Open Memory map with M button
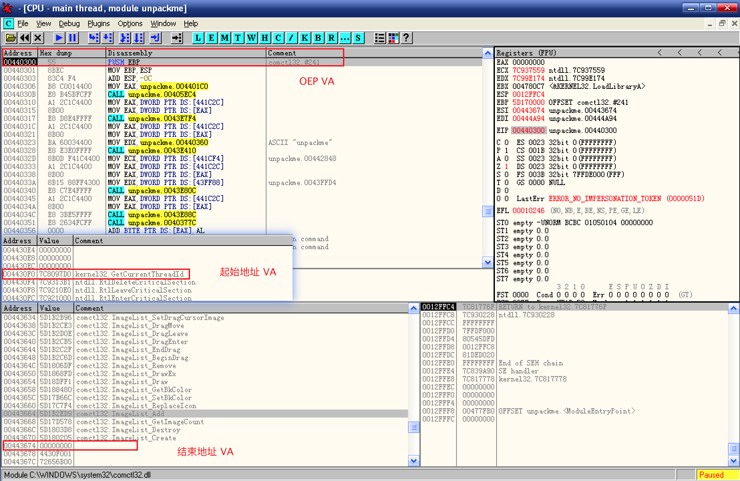Screen dimensions: 740x481 [224, 38]
